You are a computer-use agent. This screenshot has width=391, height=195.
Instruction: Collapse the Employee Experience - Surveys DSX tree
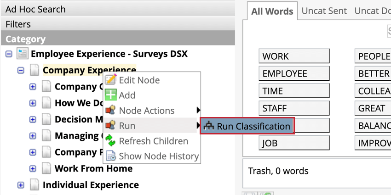point(9,54)
